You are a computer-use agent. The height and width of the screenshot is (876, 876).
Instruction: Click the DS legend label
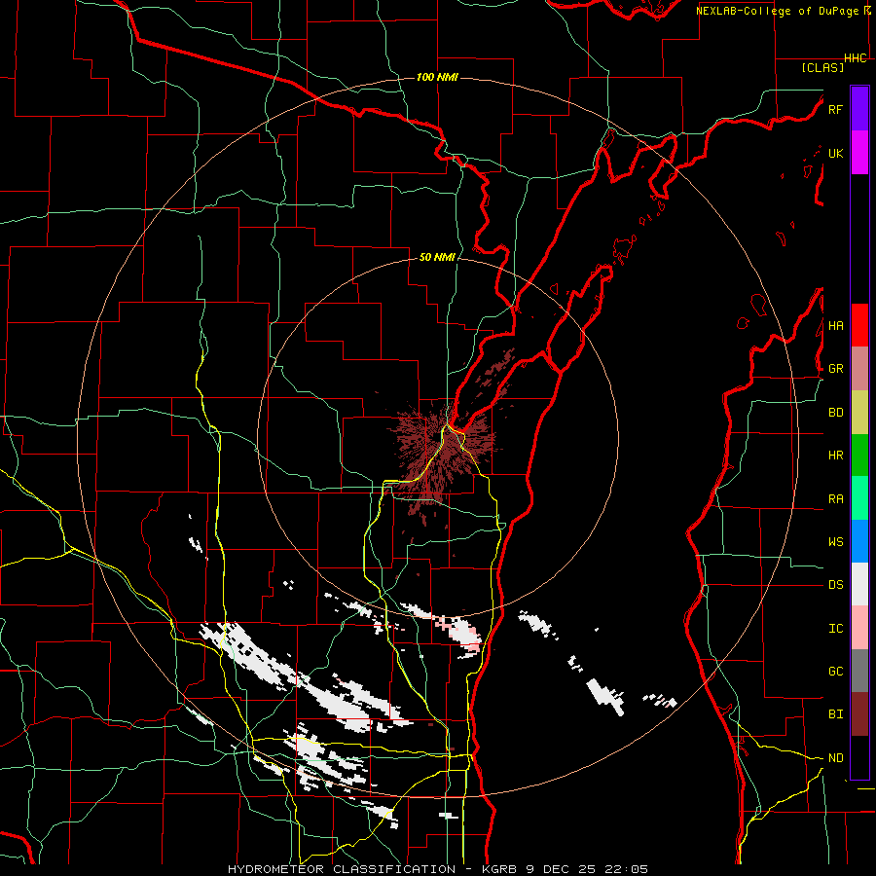pyautogui.click(x=835, y=585)
